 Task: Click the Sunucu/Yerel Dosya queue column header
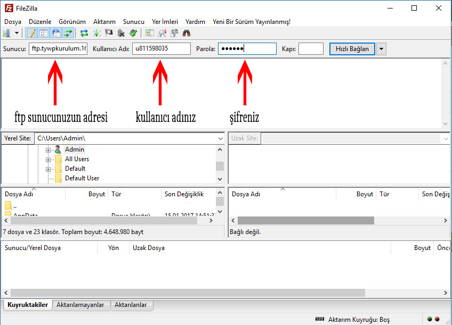tap(50, 248)
